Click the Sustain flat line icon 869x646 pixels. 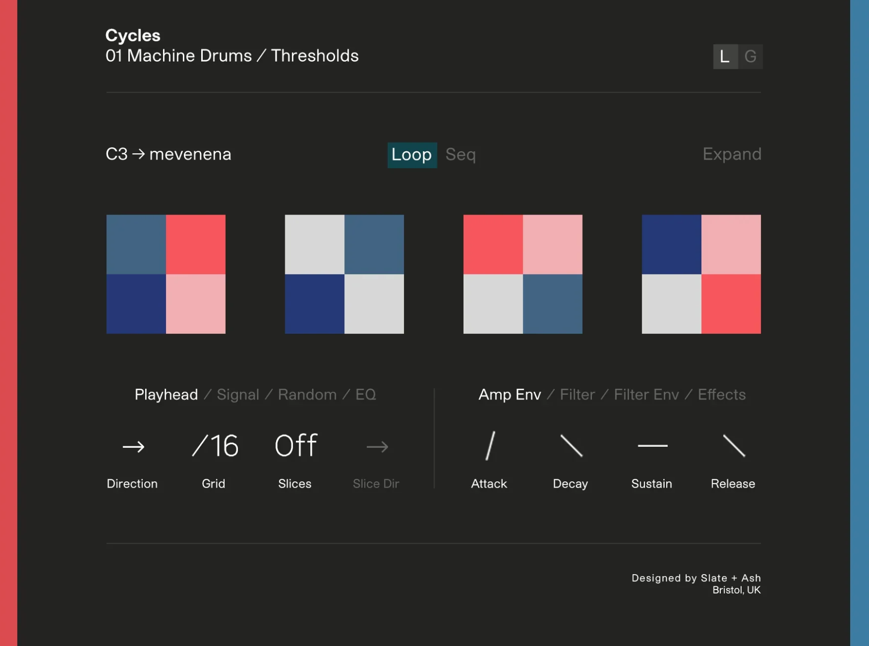click(653, 446)
